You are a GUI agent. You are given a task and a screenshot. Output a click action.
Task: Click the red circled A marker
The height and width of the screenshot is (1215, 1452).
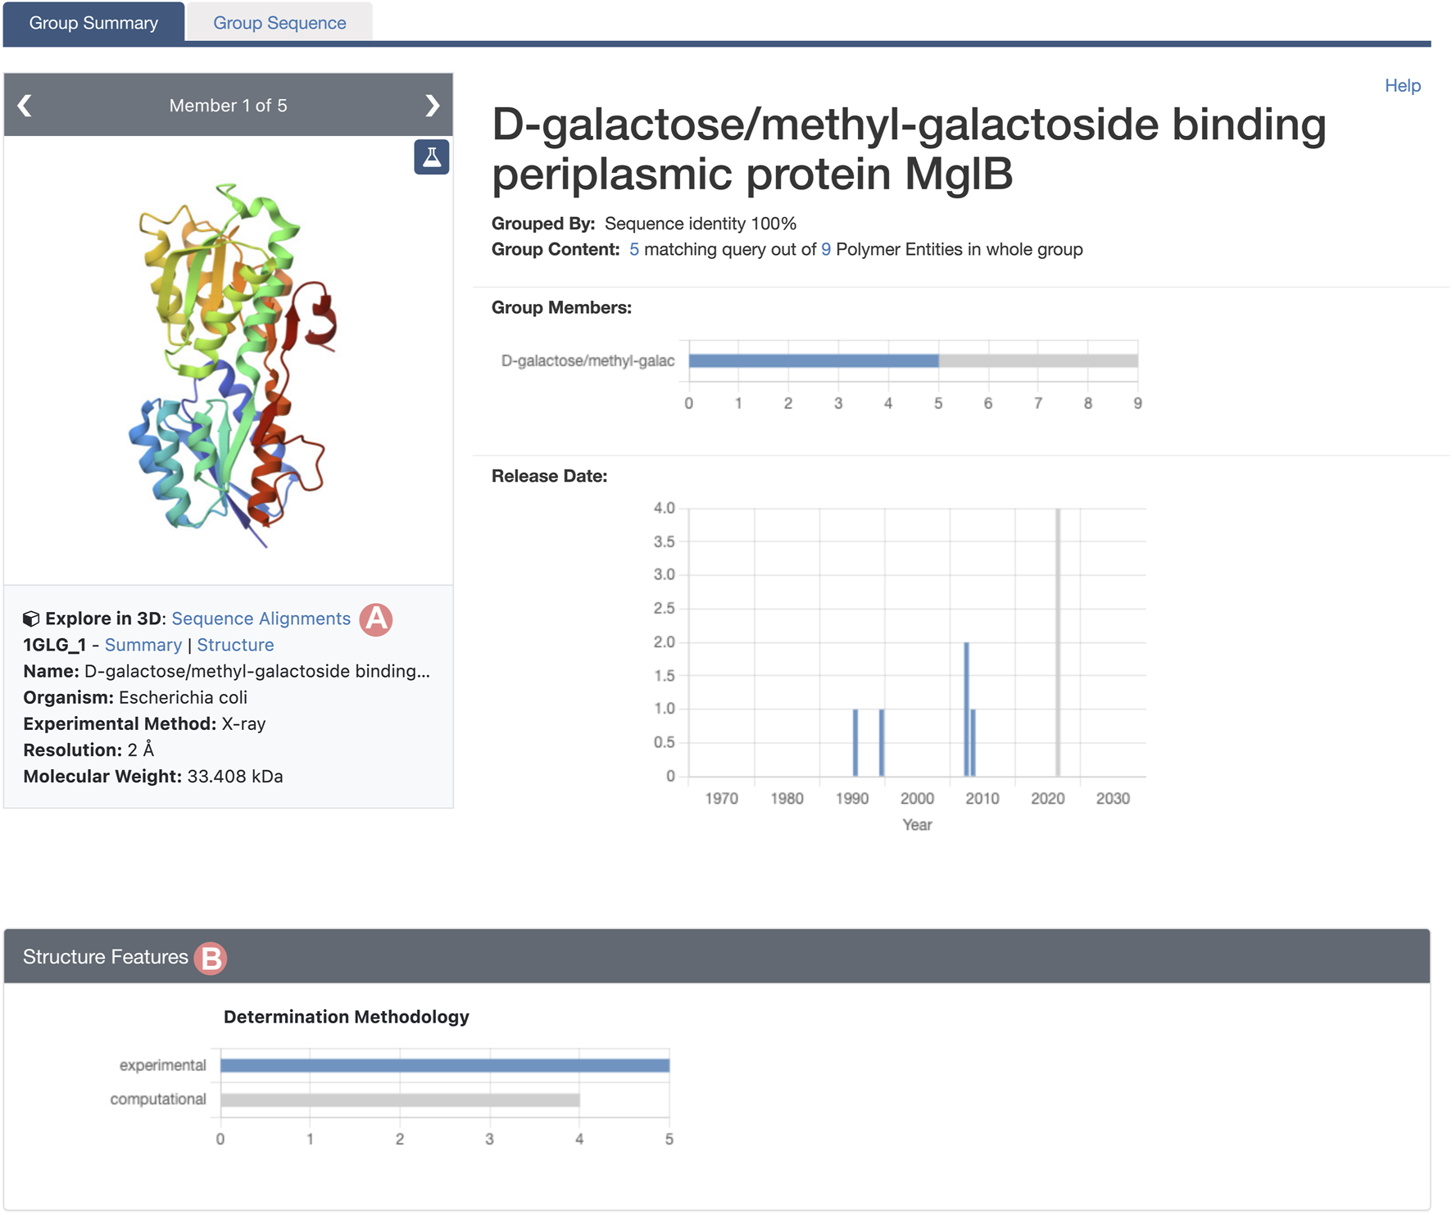376,619
